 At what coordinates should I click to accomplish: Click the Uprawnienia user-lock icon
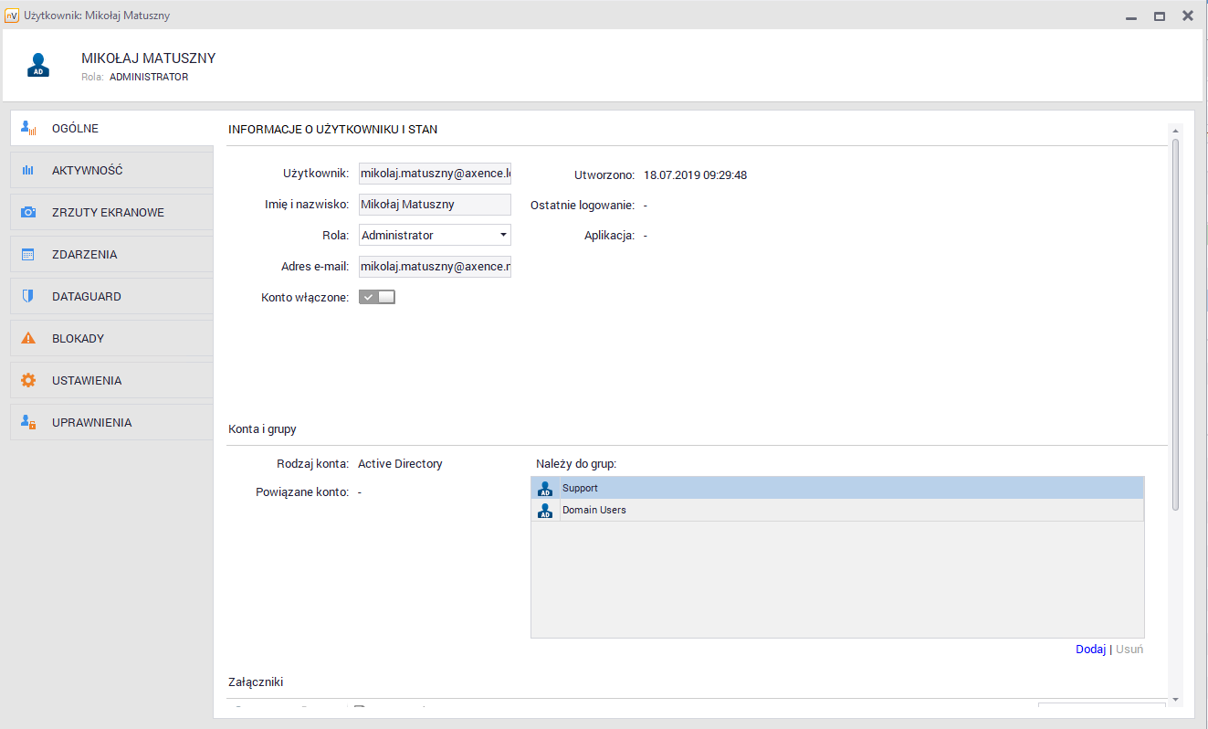coord(28,423)
